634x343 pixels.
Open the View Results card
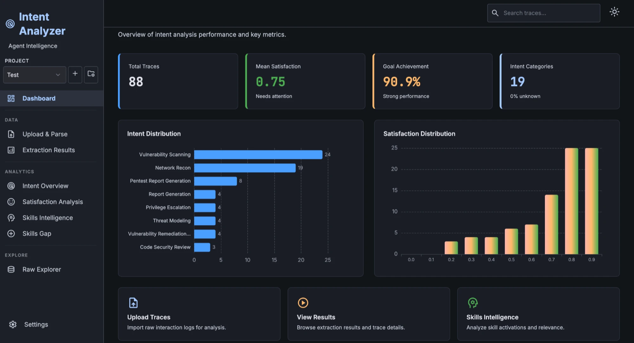point(369,314)
